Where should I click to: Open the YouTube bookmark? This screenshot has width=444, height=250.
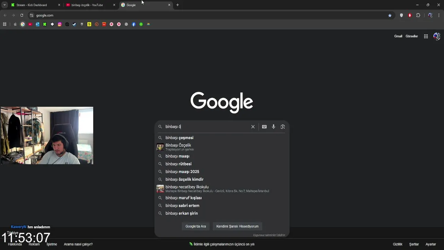pos(30,24)
